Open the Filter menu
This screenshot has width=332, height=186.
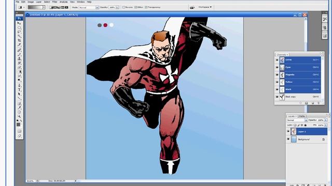pyautogui.click(x=54, y=2)
